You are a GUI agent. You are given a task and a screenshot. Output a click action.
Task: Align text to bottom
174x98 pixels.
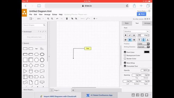[x=148, y=40]
